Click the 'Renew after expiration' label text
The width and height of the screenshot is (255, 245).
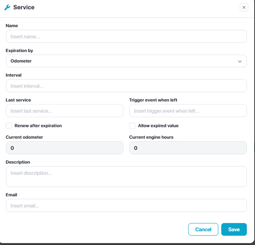pos(38,126)
